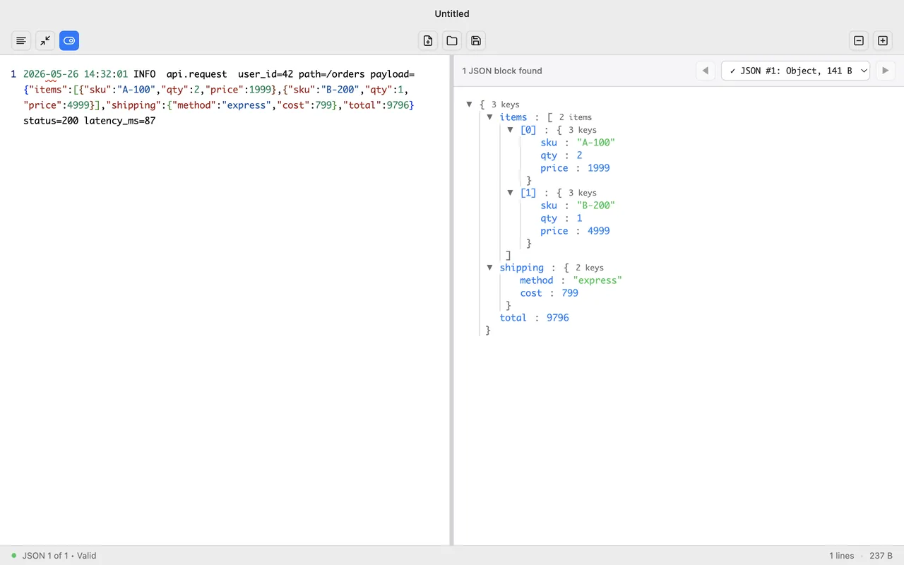The height and width of the screenshot is (565, 904).
Task: Collapse the [0] item node
Action: (511, 130)
